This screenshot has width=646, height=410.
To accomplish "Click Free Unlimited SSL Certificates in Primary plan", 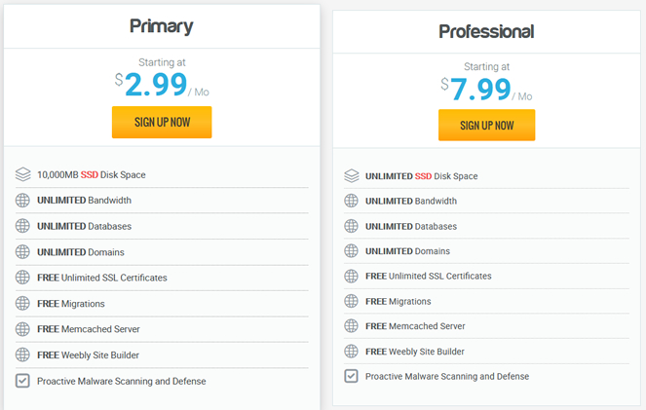I will tap(102, 278).
